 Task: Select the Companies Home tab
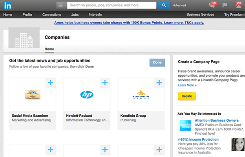point(49,49)
